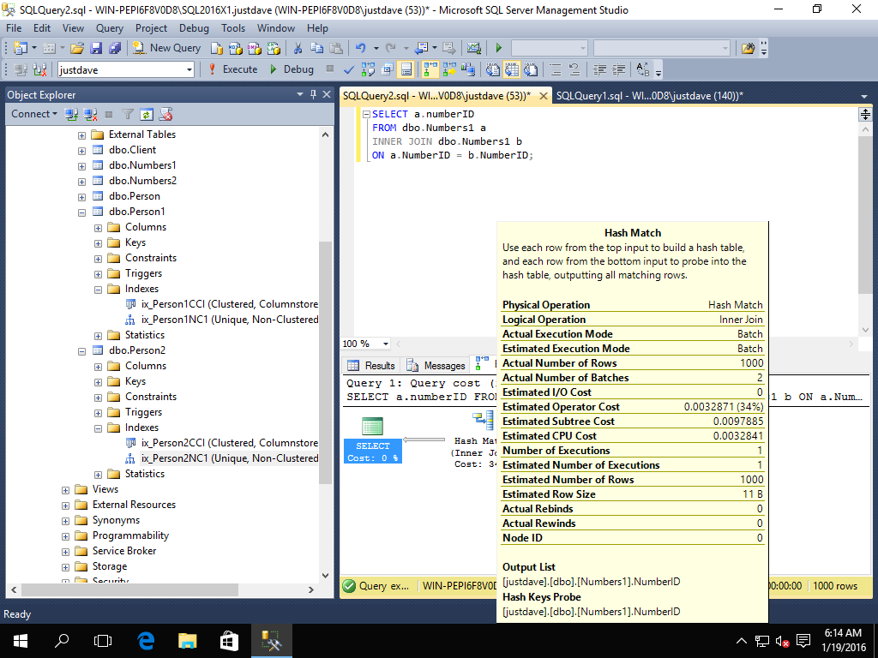Open the Query menu

(110, 28)
